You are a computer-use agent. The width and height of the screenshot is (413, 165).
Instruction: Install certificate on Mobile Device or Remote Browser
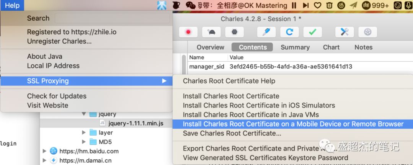pos(293,124)
